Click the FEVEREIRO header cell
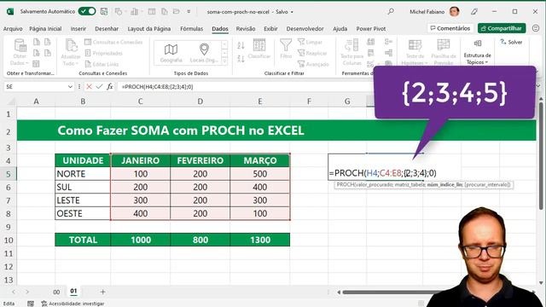 click(x=200, y=160)
